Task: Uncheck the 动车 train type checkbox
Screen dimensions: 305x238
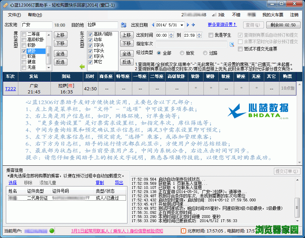Action: (x=90, y=40)
